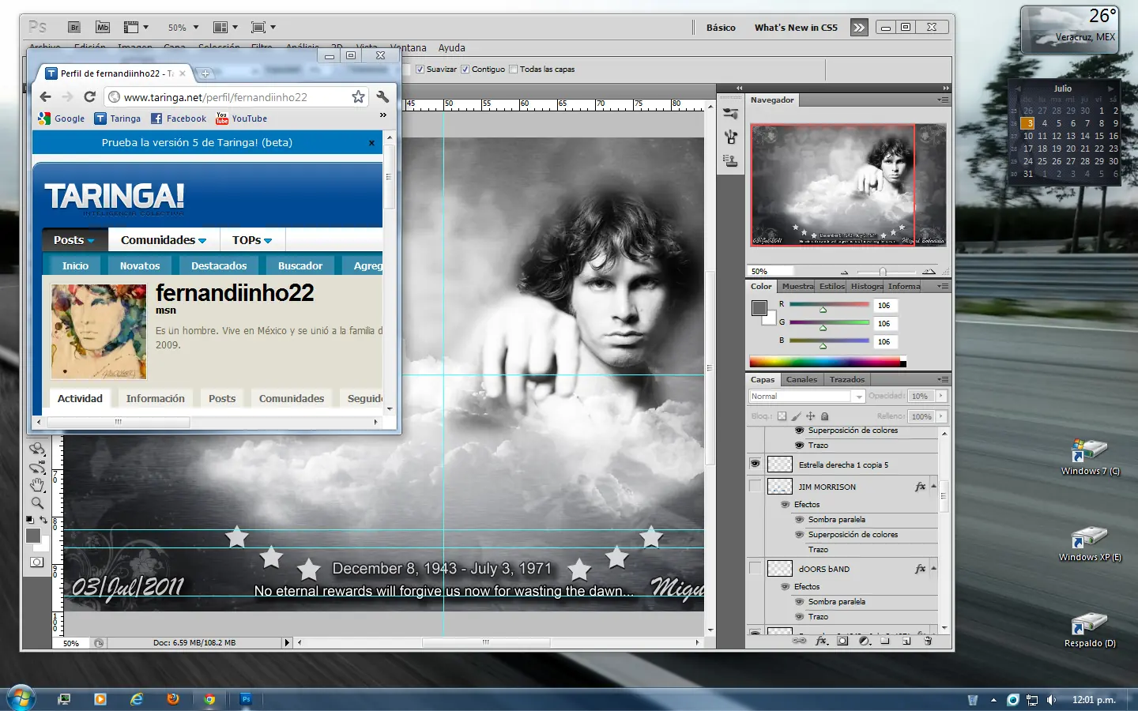
Task: Open the document info status bar arrow
Action: [x=288, y=643]
